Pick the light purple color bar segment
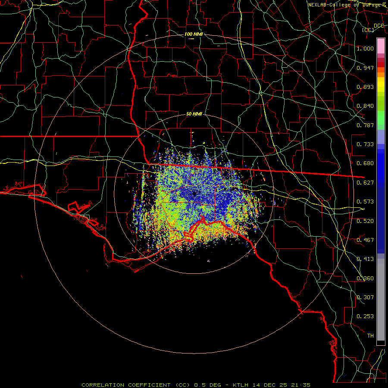 pyautogui.click(x=381, y=137)
